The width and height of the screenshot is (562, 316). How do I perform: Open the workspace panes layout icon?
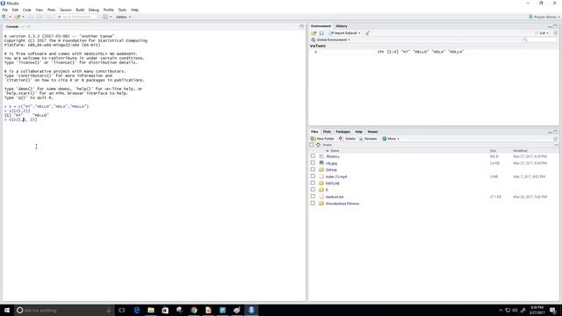tap(105, 17)
